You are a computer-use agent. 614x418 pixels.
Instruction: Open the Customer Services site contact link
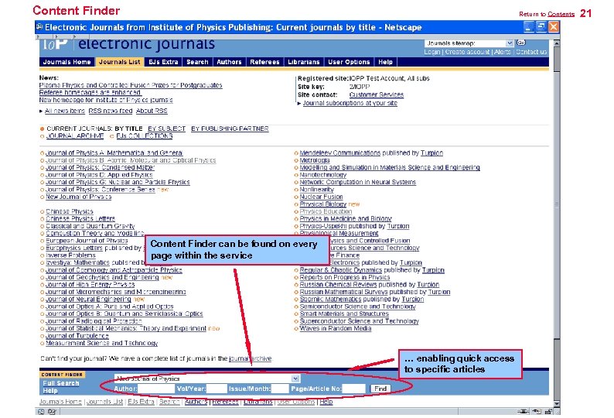click(x=377, y=95)
